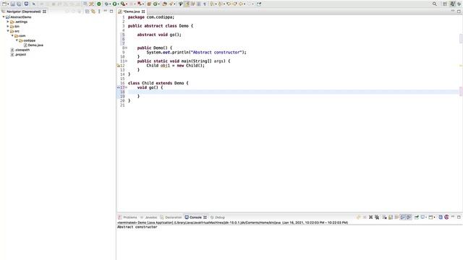Click Collapse All in the Navigator toolbar
This screenshot has height=260, width=463.
pos(87,12)
